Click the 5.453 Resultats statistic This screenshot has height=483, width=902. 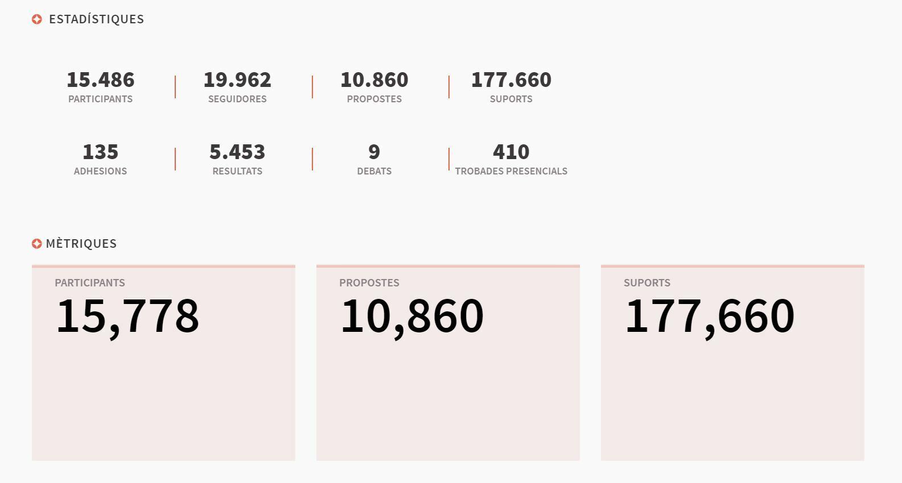[x=237, y=159]
